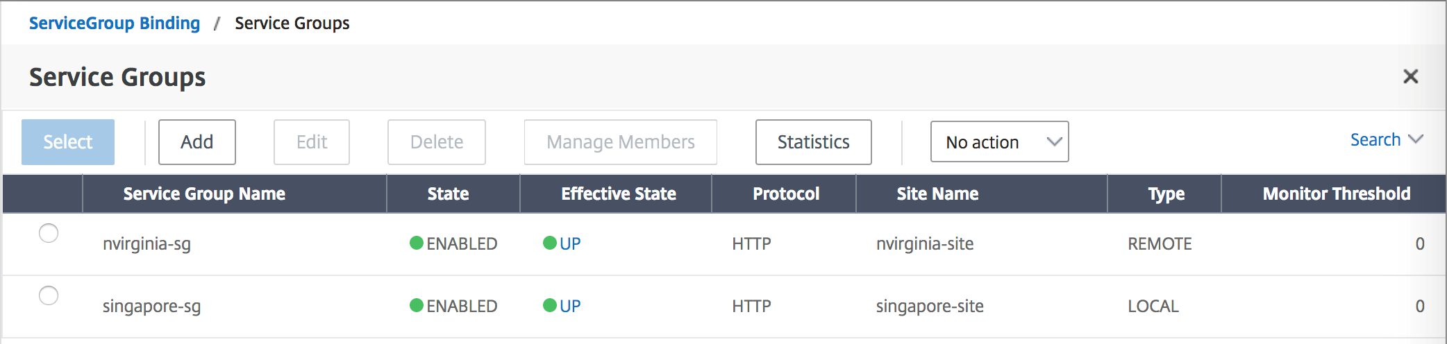Image resolution: width=1447 pixels, height=344 pixels.
Task: Open Statistics for service groups
Action: [x=813, y=142]
